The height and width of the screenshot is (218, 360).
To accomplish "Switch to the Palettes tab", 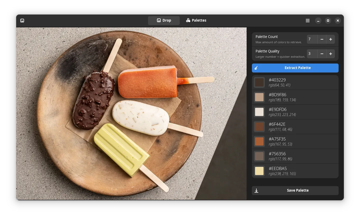I will pos(196,20).
